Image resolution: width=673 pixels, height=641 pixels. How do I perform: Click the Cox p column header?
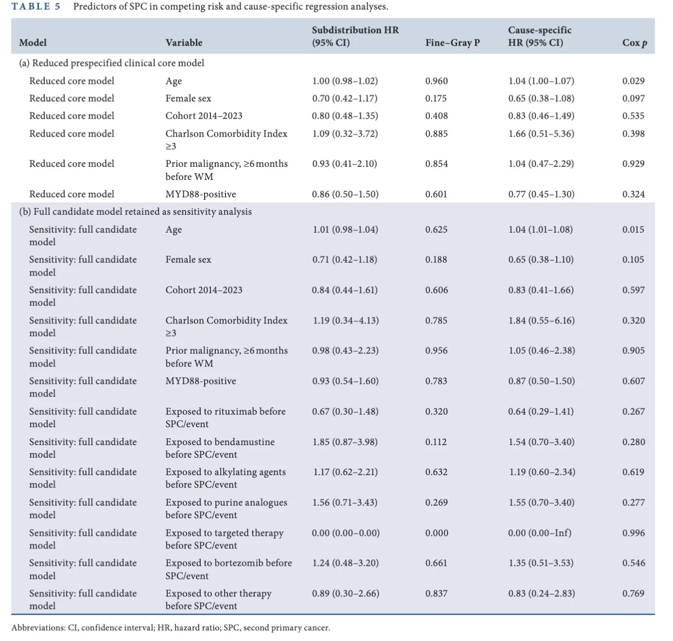point(635,43)
